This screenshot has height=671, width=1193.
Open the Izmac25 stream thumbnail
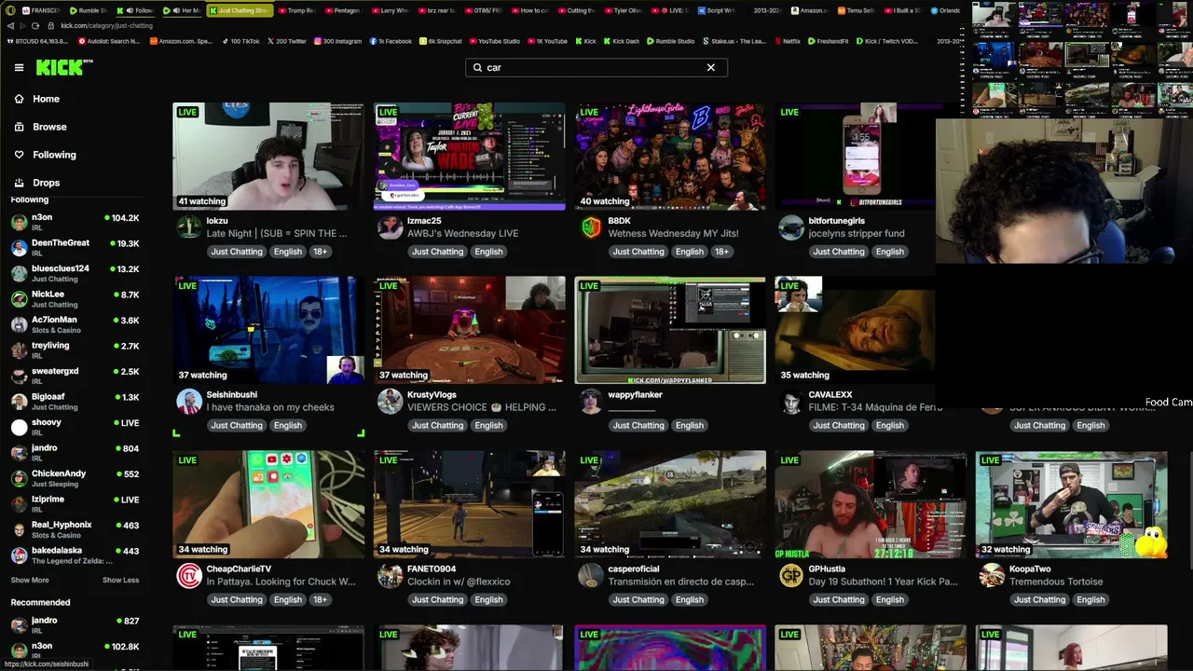point(469,157)
